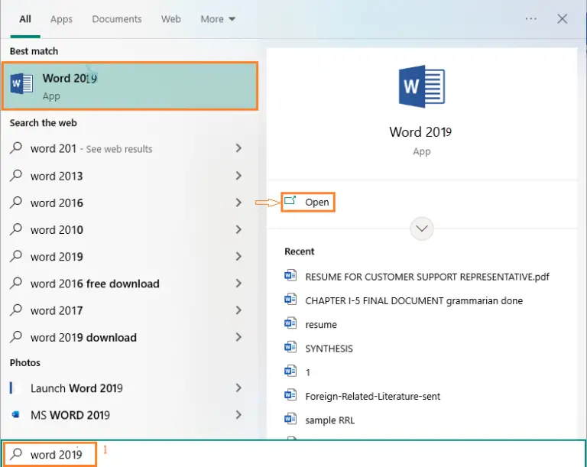
Task: Click the search icon beside 'word 2010'
Action: point(16,229)
